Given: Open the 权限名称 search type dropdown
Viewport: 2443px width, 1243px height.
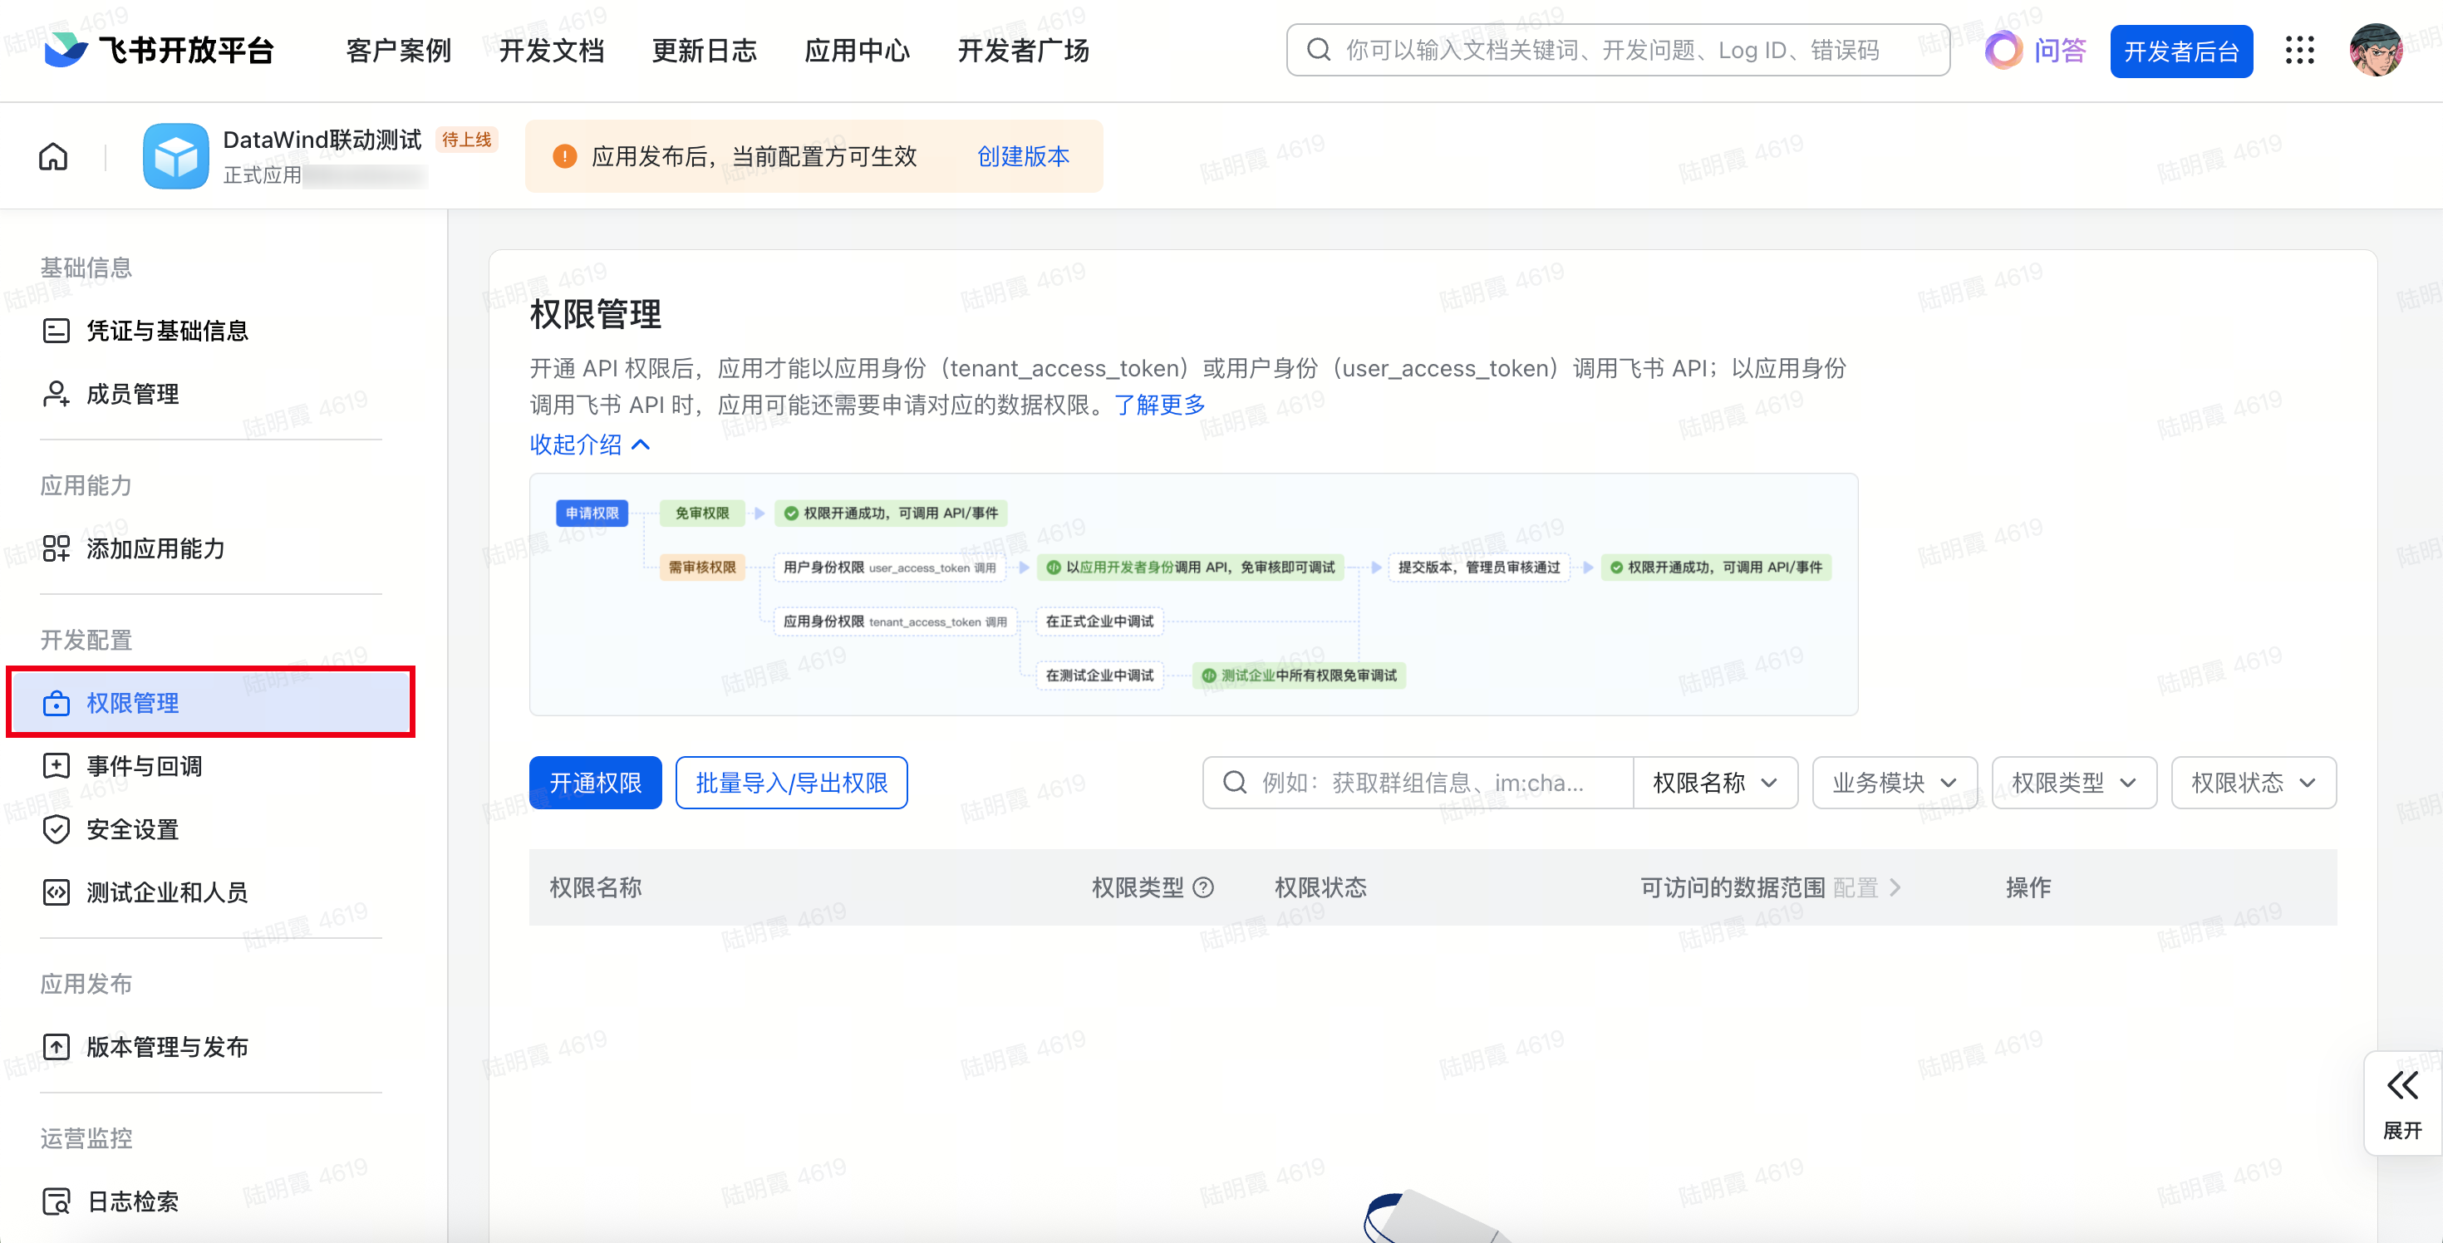Looking at the screenshot, I should point(1713,782).
